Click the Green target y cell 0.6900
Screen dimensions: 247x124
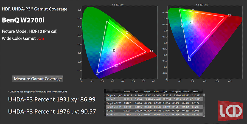148,107
